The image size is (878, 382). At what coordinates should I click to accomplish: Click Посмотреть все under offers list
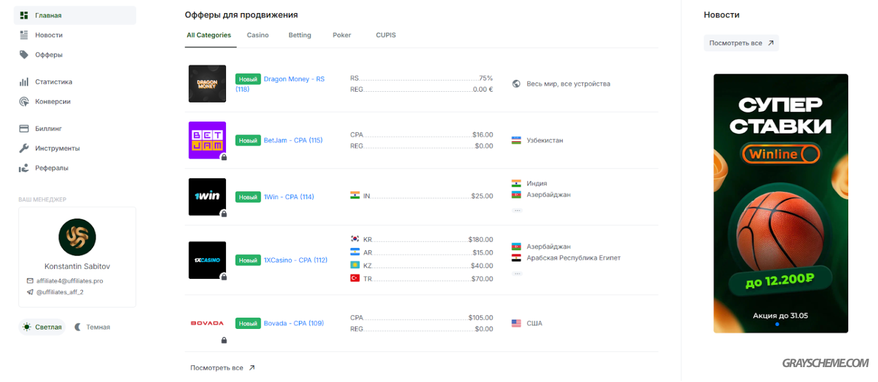point(222,368)
